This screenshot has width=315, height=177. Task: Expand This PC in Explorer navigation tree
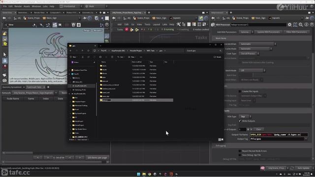[70, 74]
